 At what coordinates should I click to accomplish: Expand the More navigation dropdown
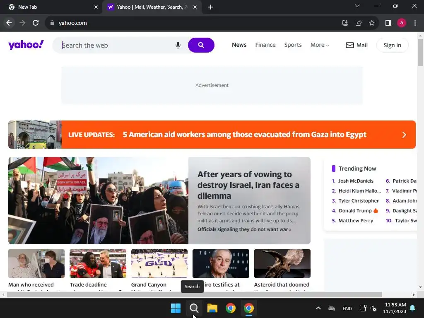coord(320,45)
